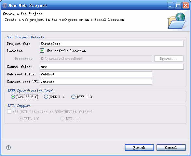Select J2EE 1.3 specification level
Image resolution: width=191 pixels, height=156 pixels.
click(x=73, y=97)
